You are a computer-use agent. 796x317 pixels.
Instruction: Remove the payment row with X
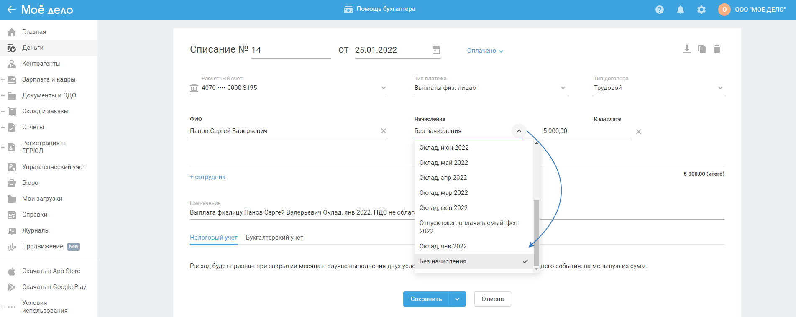(639, 132)
